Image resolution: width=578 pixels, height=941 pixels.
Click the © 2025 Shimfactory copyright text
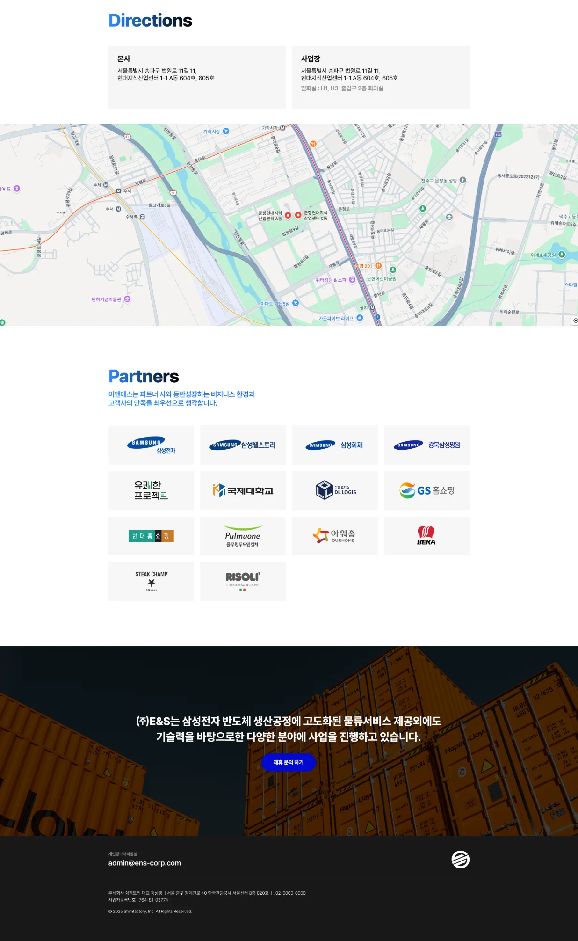click(150, 911)
